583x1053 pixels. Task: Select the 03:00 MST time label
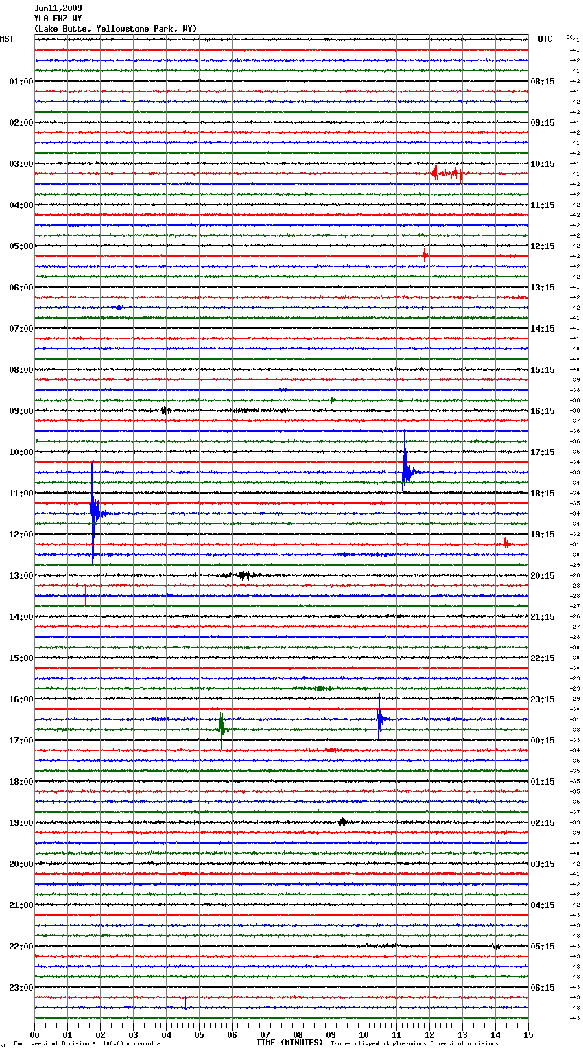pyautogui.click(x=21, y=164)
